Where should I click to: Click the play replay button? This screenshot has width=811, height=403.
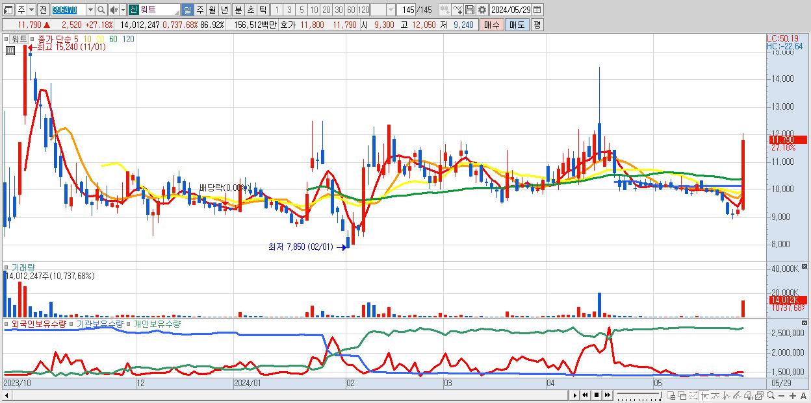click(x=575, y=395)
